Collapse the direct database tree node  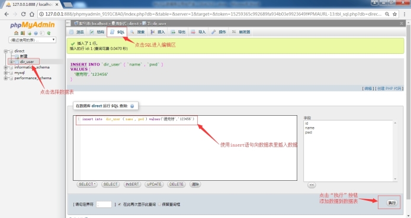tap(5, 51)
